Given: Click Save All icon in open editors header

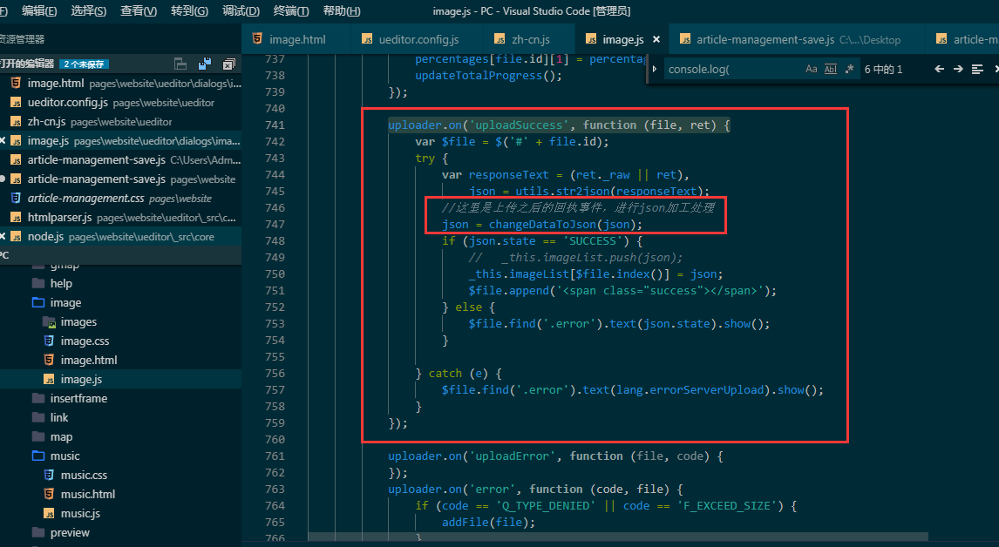Looking at the screenshot, I should (x=205, y=64).
